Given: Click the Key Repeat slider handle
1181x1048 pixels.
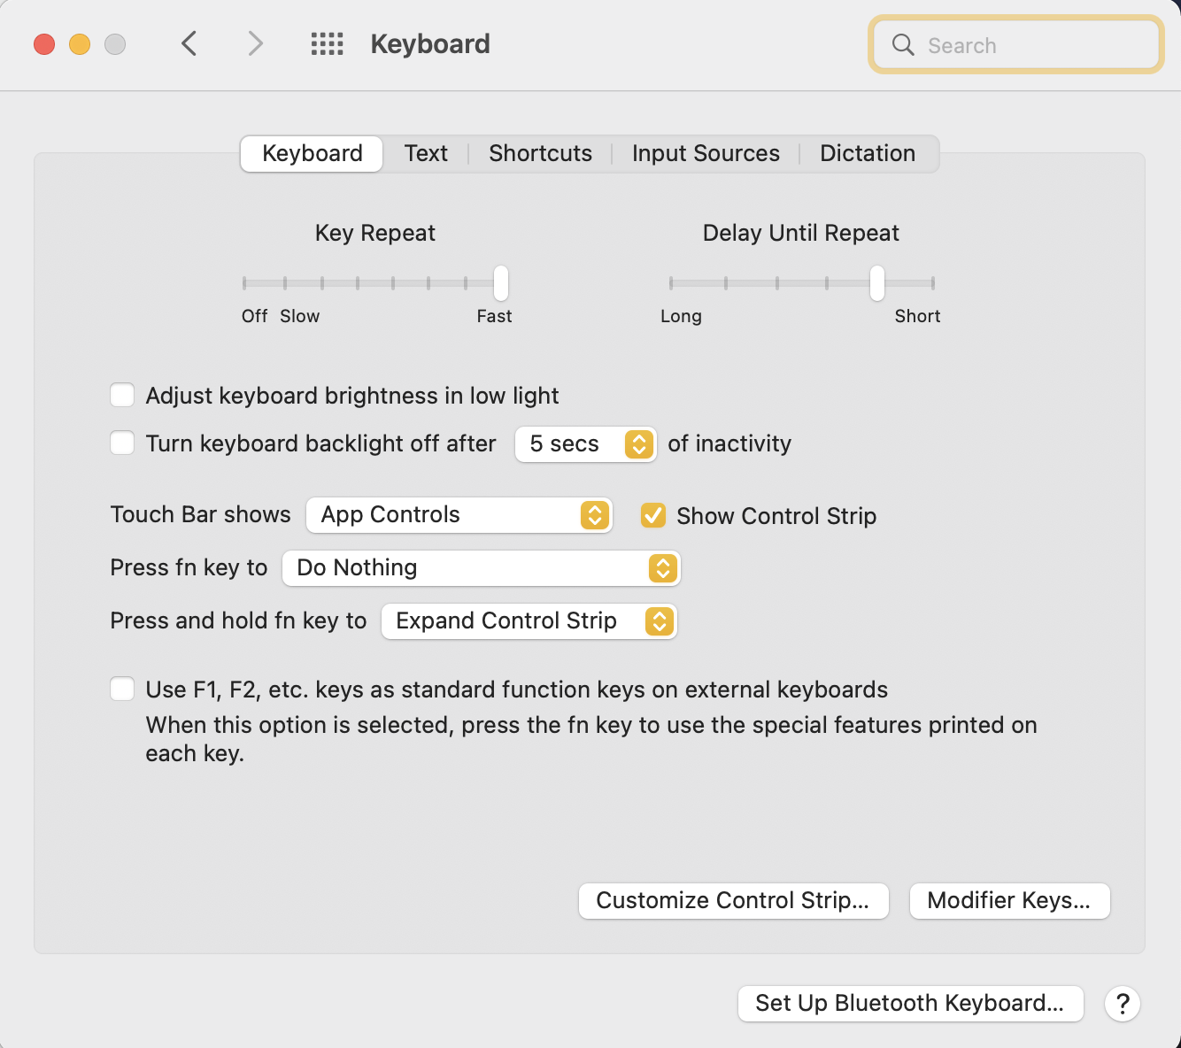Looking at the screenshot, I should (x=501, y=283).
